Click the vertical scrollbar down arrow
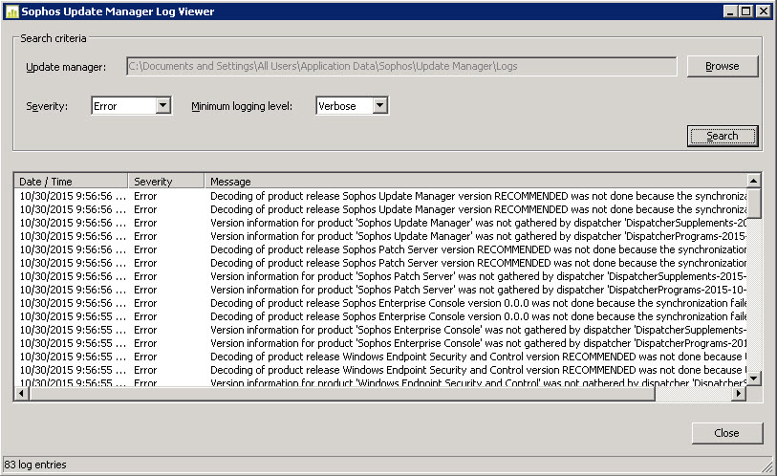Screen dimensions: 777x476 pyautogui.click(x=753, y=379)
